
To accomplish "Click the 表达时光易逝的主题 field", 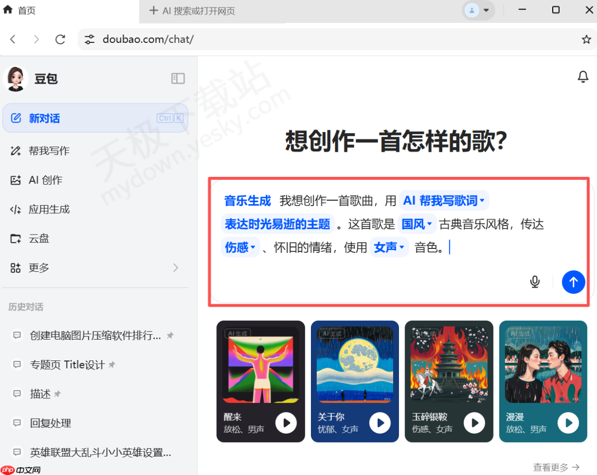I will 277,224.
